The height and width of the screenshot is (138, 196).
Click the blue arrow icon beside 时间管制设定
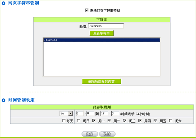[x=4, y=100]
